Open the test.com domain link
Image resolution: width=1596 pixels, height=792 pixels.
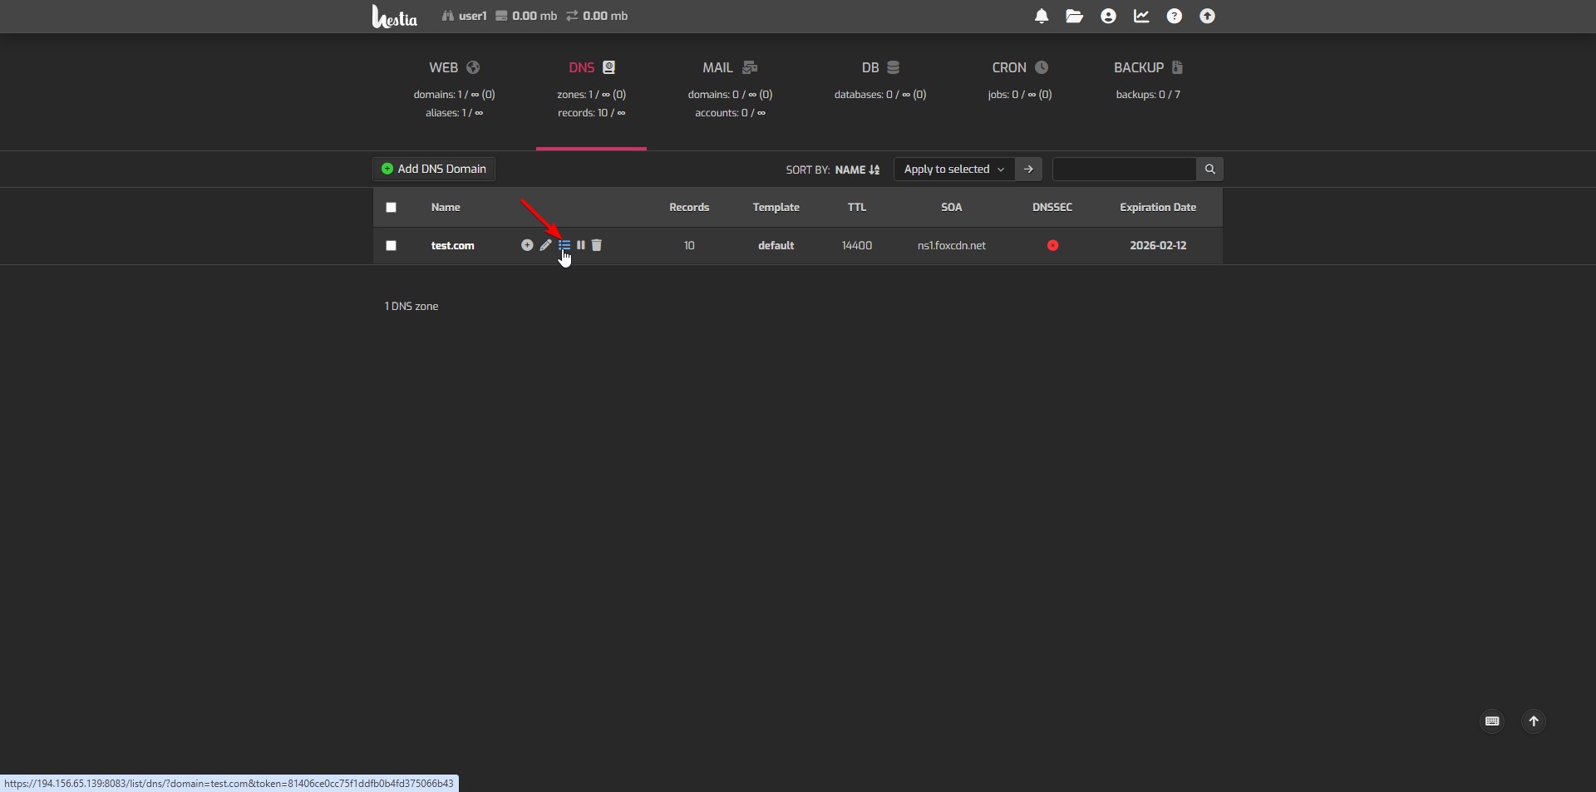[452, 246]
